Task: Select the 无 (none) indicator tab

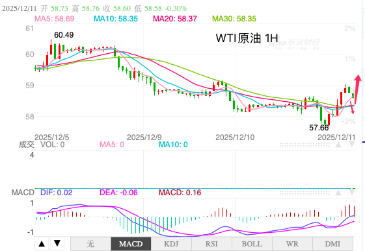Action: click(90, 244)
